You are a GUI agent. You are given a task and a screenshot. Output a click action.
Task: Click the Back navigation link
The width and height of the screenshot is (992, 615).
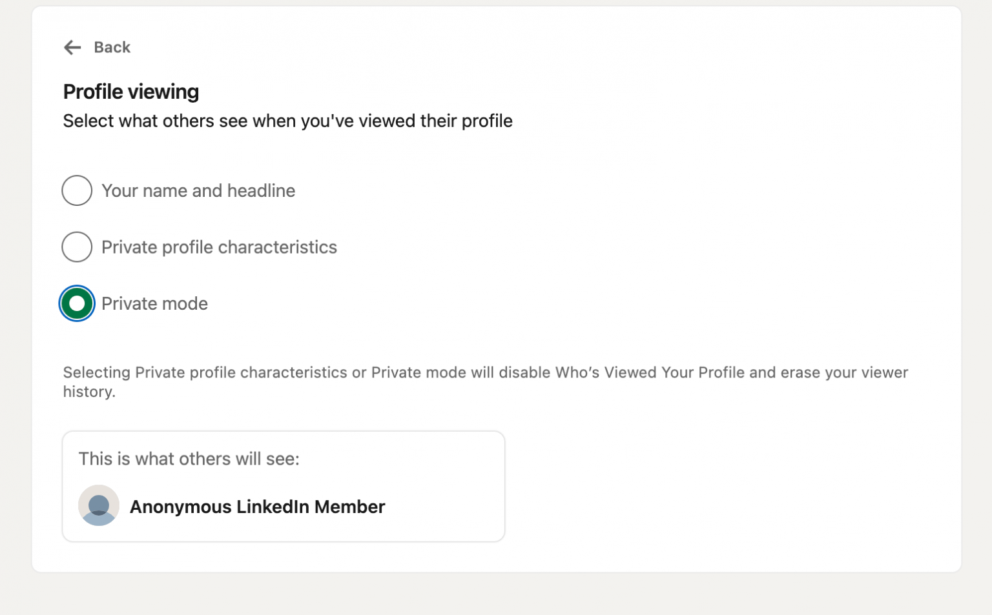point(112,47)
